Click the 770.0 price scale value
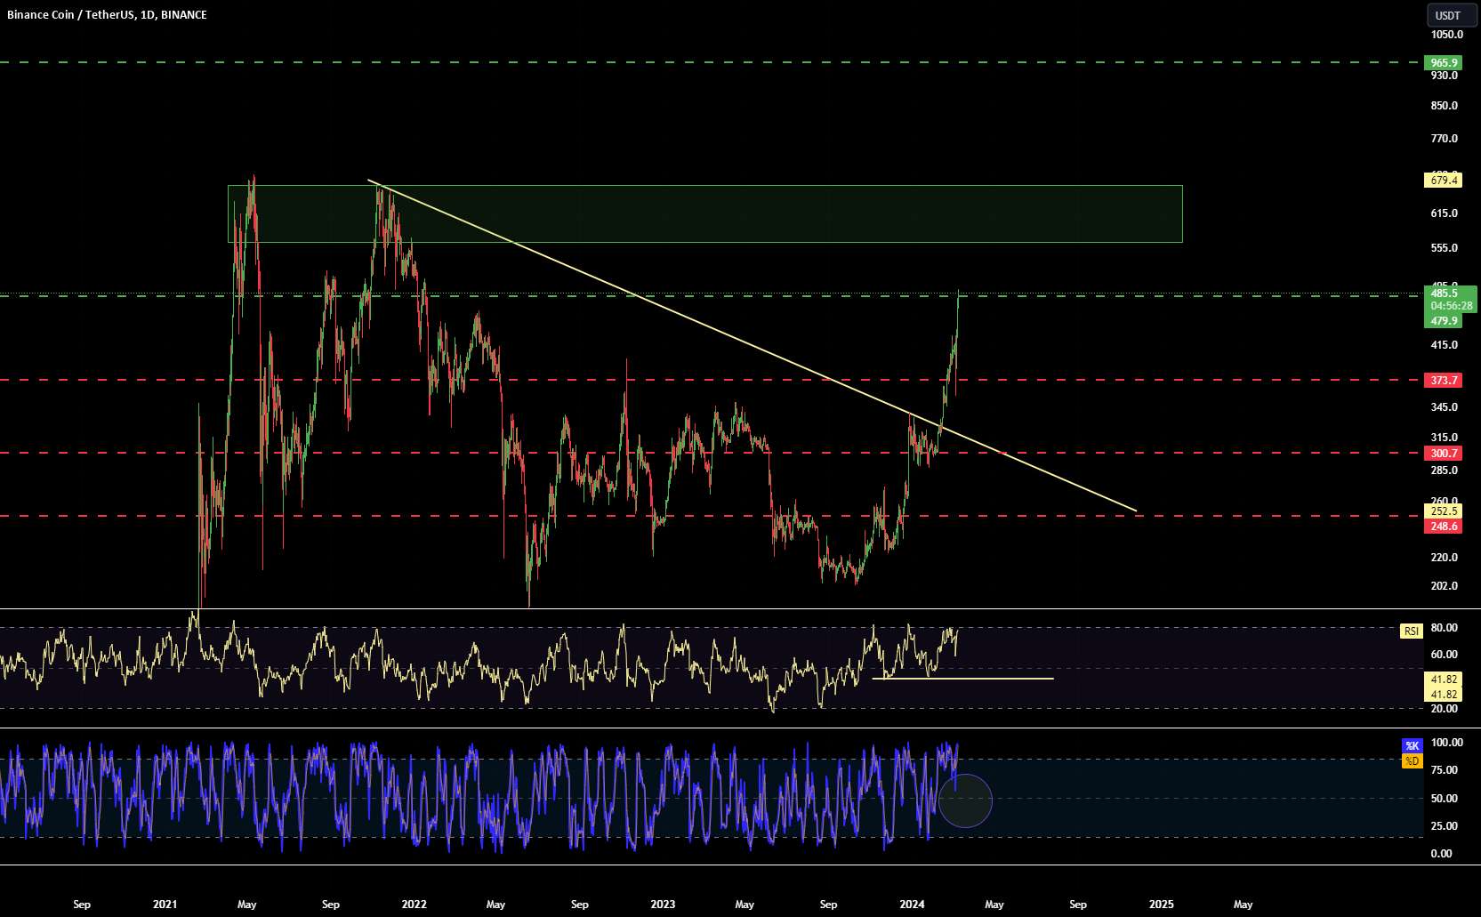The image size is (1481, 917). 1445,139
